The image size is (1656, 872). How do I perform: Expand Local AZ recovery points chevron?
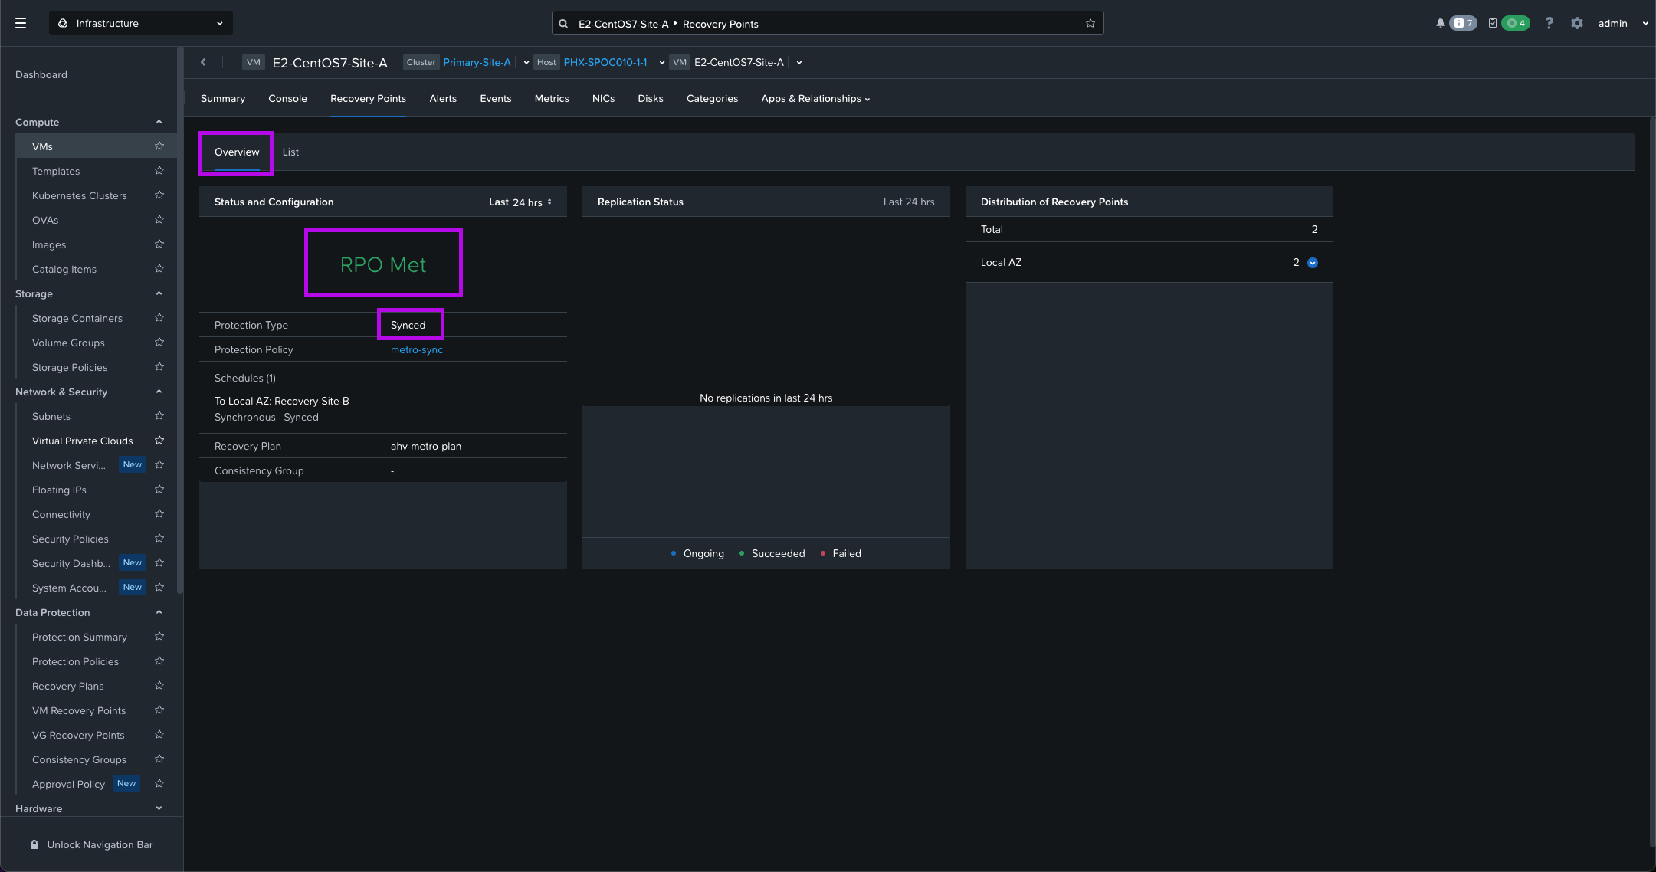1313,263
